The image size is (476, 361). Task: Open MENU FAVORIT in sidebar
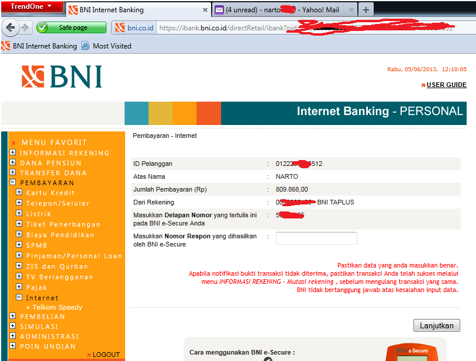click(54, 143)
